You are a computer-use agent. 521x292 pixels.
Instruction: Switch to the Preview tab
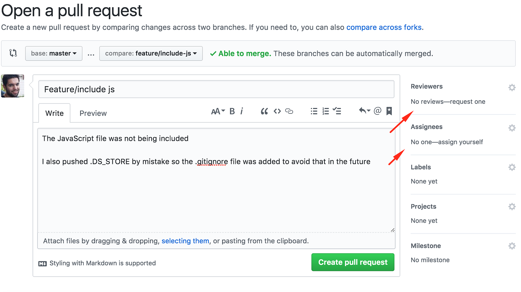tap(93, 113)
